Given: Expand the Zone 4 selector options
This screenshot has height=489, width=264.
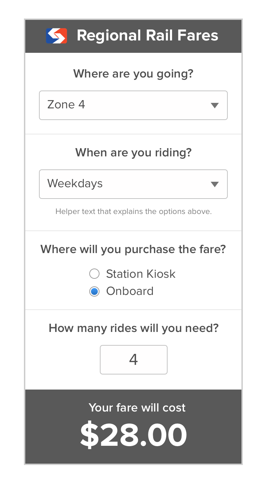Looking at the screenshot, I should pos(133,105).
